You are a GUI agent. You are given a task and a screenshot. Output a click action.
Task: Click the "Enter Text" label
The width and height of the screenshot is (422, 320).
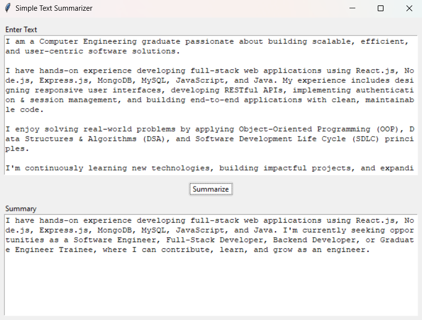21,30
